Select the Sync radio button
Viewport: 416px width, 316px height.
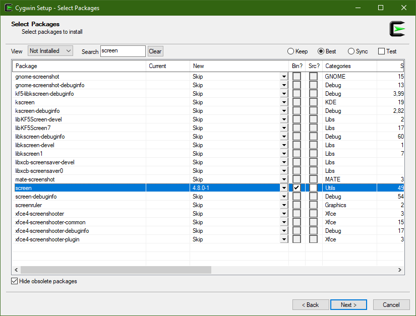coord(351,51)
